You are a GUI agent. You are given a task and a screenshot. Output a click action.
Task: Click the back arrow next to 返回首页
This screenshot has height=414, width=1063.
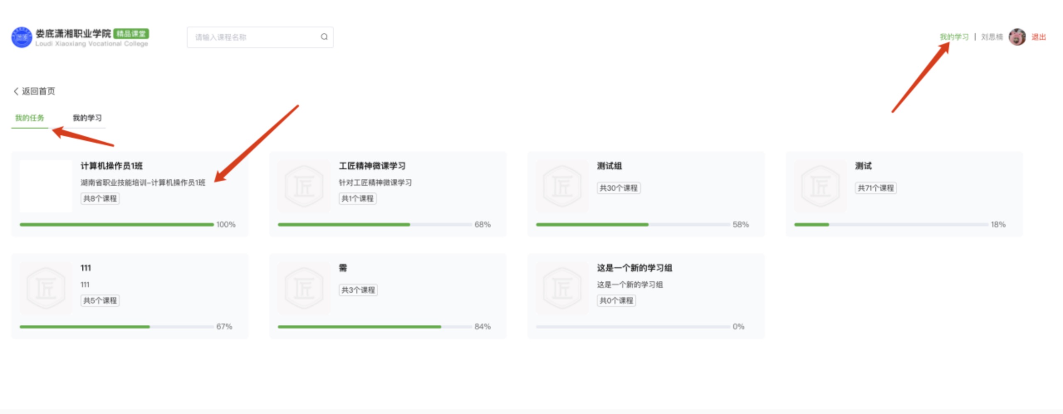[15, 90]
